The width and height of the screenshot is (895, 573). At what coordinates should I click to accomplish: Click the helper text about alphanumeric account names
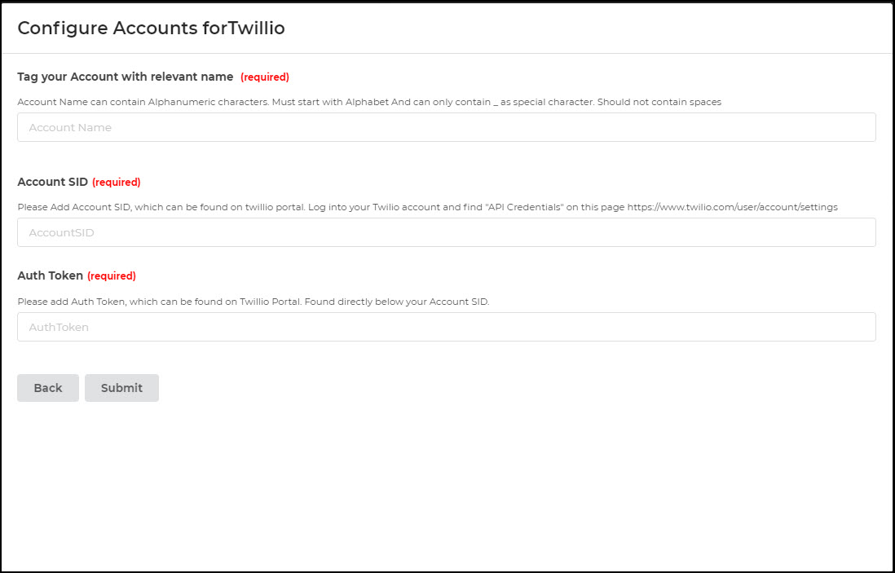[x=368, y=102]
